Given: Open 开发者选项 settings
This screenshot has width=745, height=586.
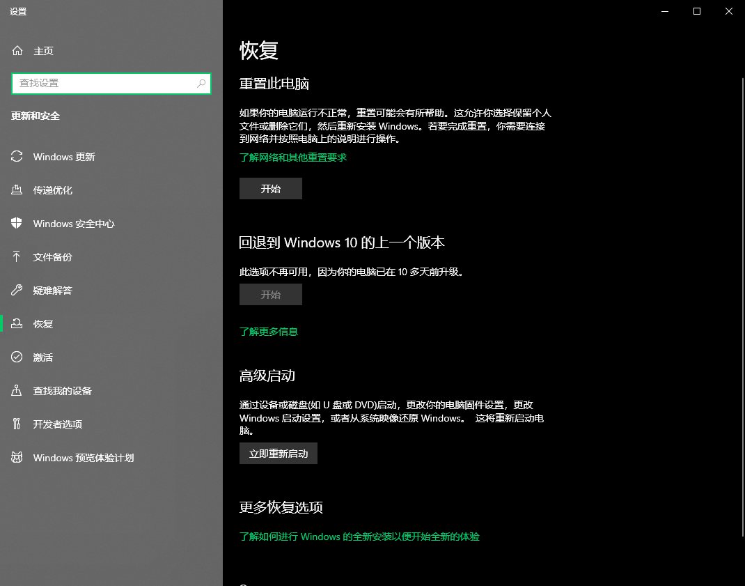Looking at the screenshot, I should (111, 424).
